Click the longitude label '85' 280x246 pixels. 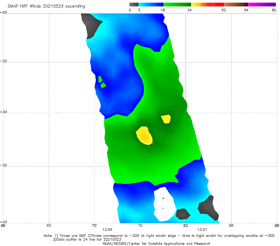pyautogui.click(x=231, y=226)
